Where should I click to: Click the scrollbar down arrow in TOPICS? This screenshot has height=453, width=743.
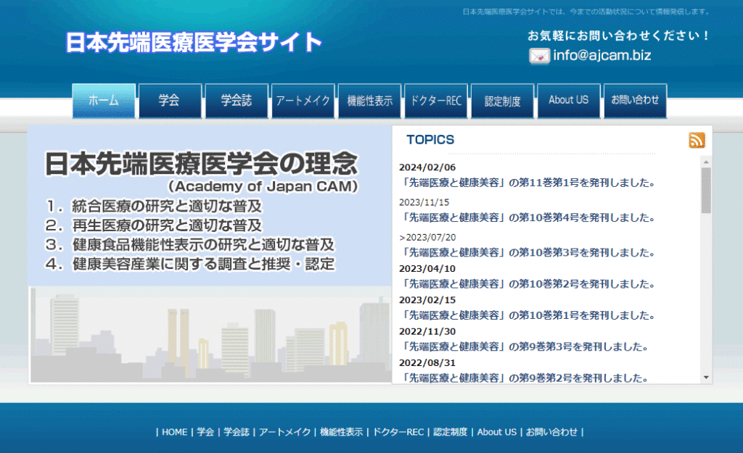click(705, 375)
